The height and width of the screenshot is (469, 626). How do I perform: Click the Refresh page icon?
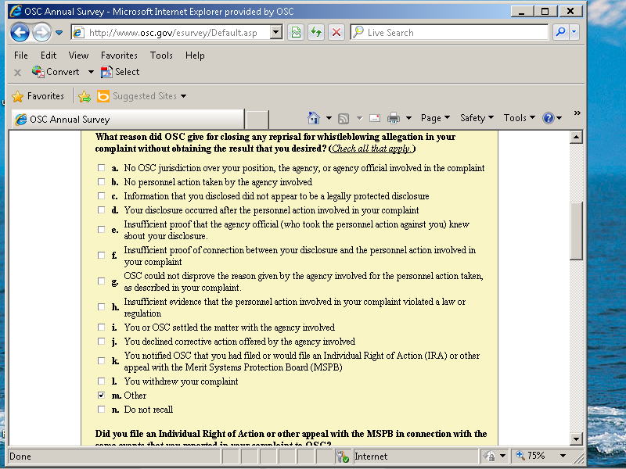(316, 33)
